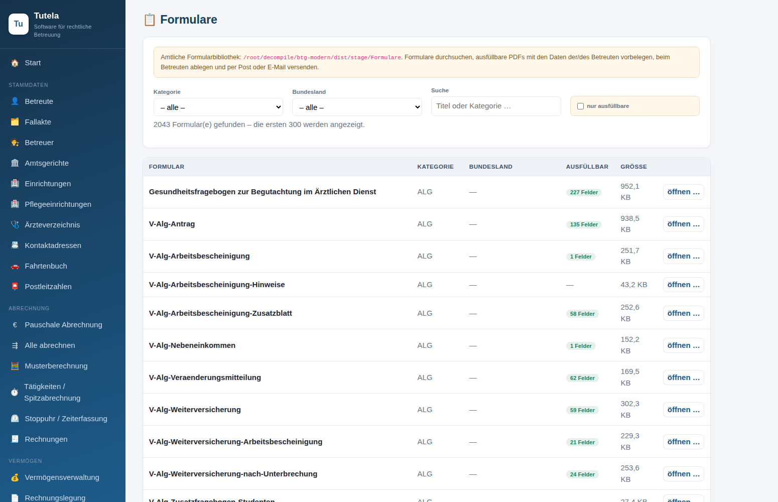This screenshot has width=778, height=502.
Task: Click the Postleitzahlen postbox icon
Action: coord(15,287)
